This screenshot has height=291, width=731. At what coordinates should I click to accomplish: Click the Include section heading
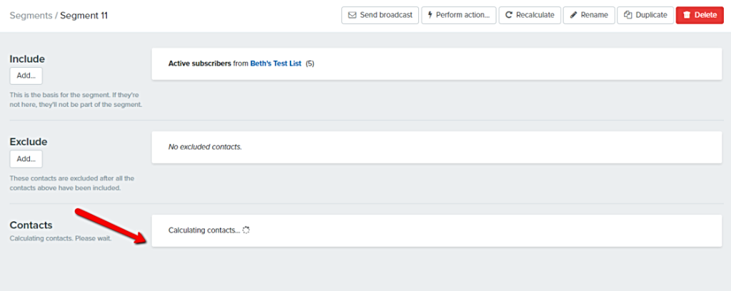point(27,58)
